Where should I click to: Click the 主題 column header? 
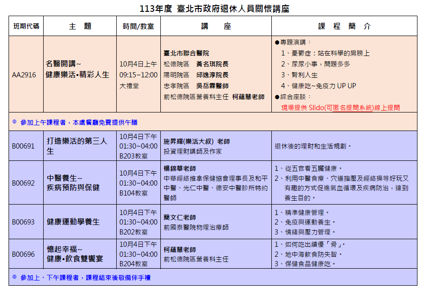tap(80, 26)
